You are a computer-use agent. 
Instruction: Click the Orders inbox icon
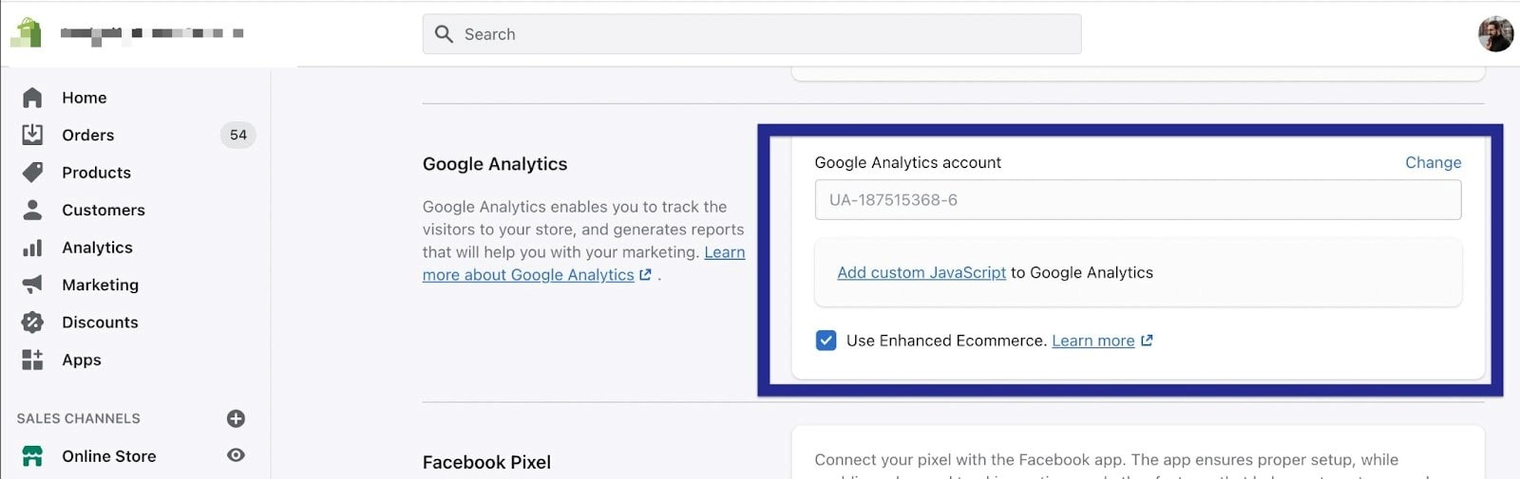32,135
